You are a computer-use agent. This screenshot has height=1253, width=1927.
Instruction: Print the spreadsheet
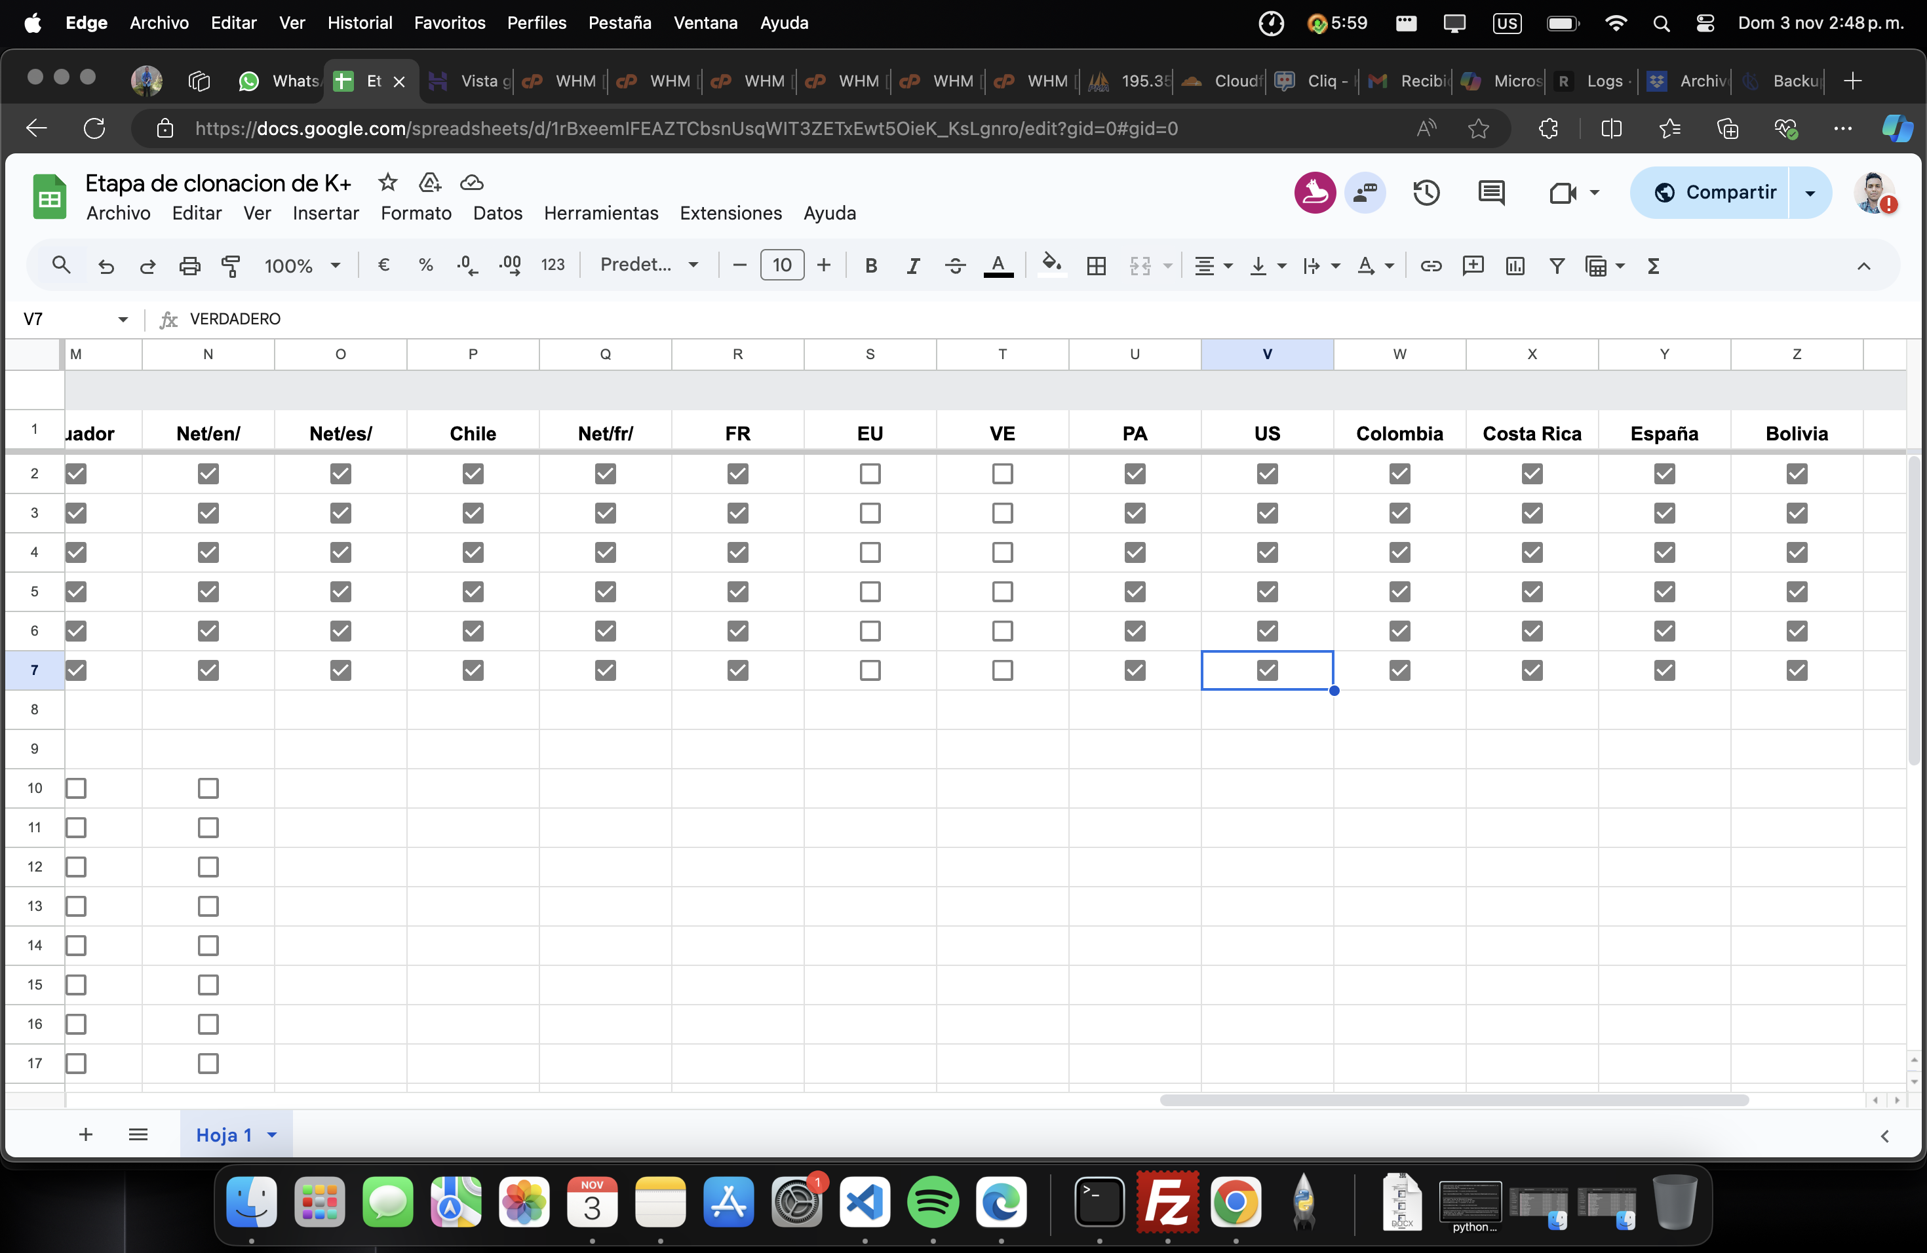tap(189, 265)
